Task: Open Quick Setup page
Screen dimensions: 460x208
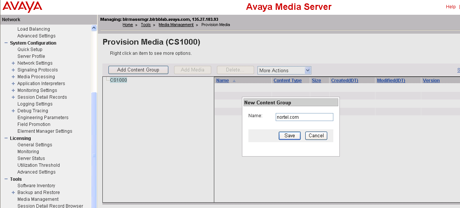Action: click(30, 50)
